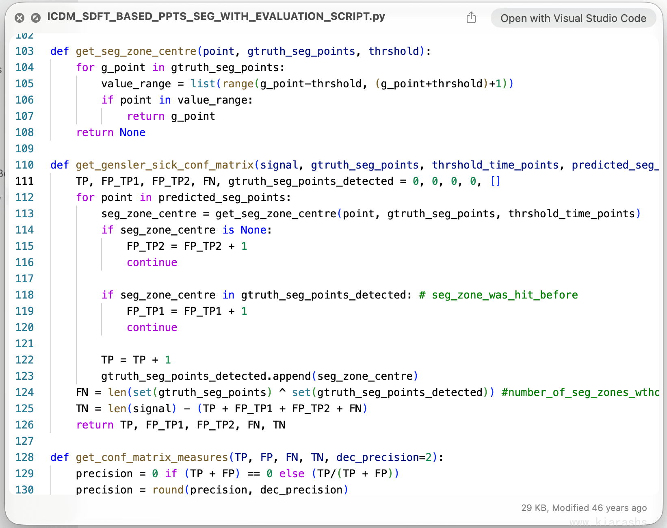Viewport: 667px width, 528px height.
Task: Click Open with Visual Studio Code
Action: (573, 18)
